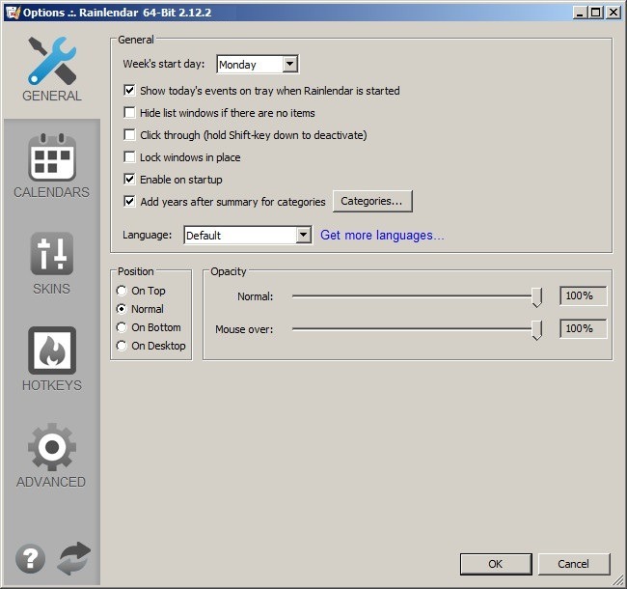Click the Mouse over opacity percentage field
This screenshot has height=589, width=627.
[583, 328]
